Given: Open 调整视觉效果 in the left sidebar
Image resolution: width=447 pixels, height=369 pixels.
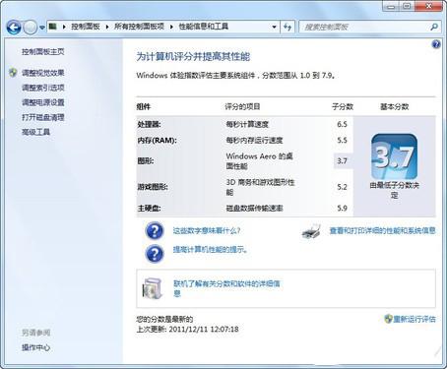Looking at the screenshot, I should (x=43, y=73).
